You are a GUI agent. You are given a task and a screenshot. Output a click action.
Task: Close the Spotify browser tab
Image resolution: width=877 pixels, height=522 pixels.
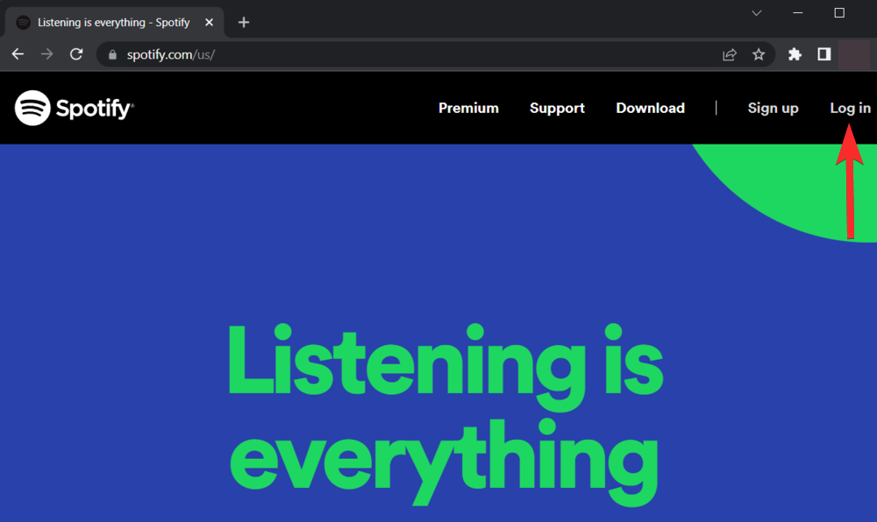click(209, 22)
